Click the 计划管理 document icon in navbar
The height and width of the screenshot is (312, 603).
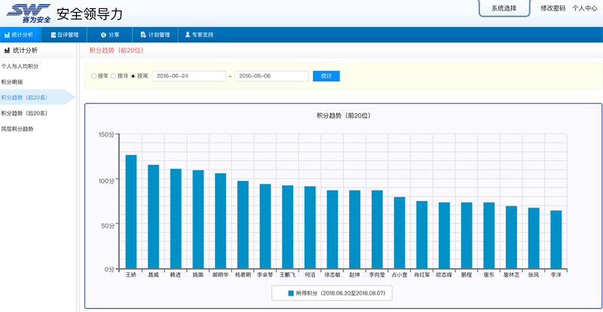pyautogui.click(x=143, y=35)
